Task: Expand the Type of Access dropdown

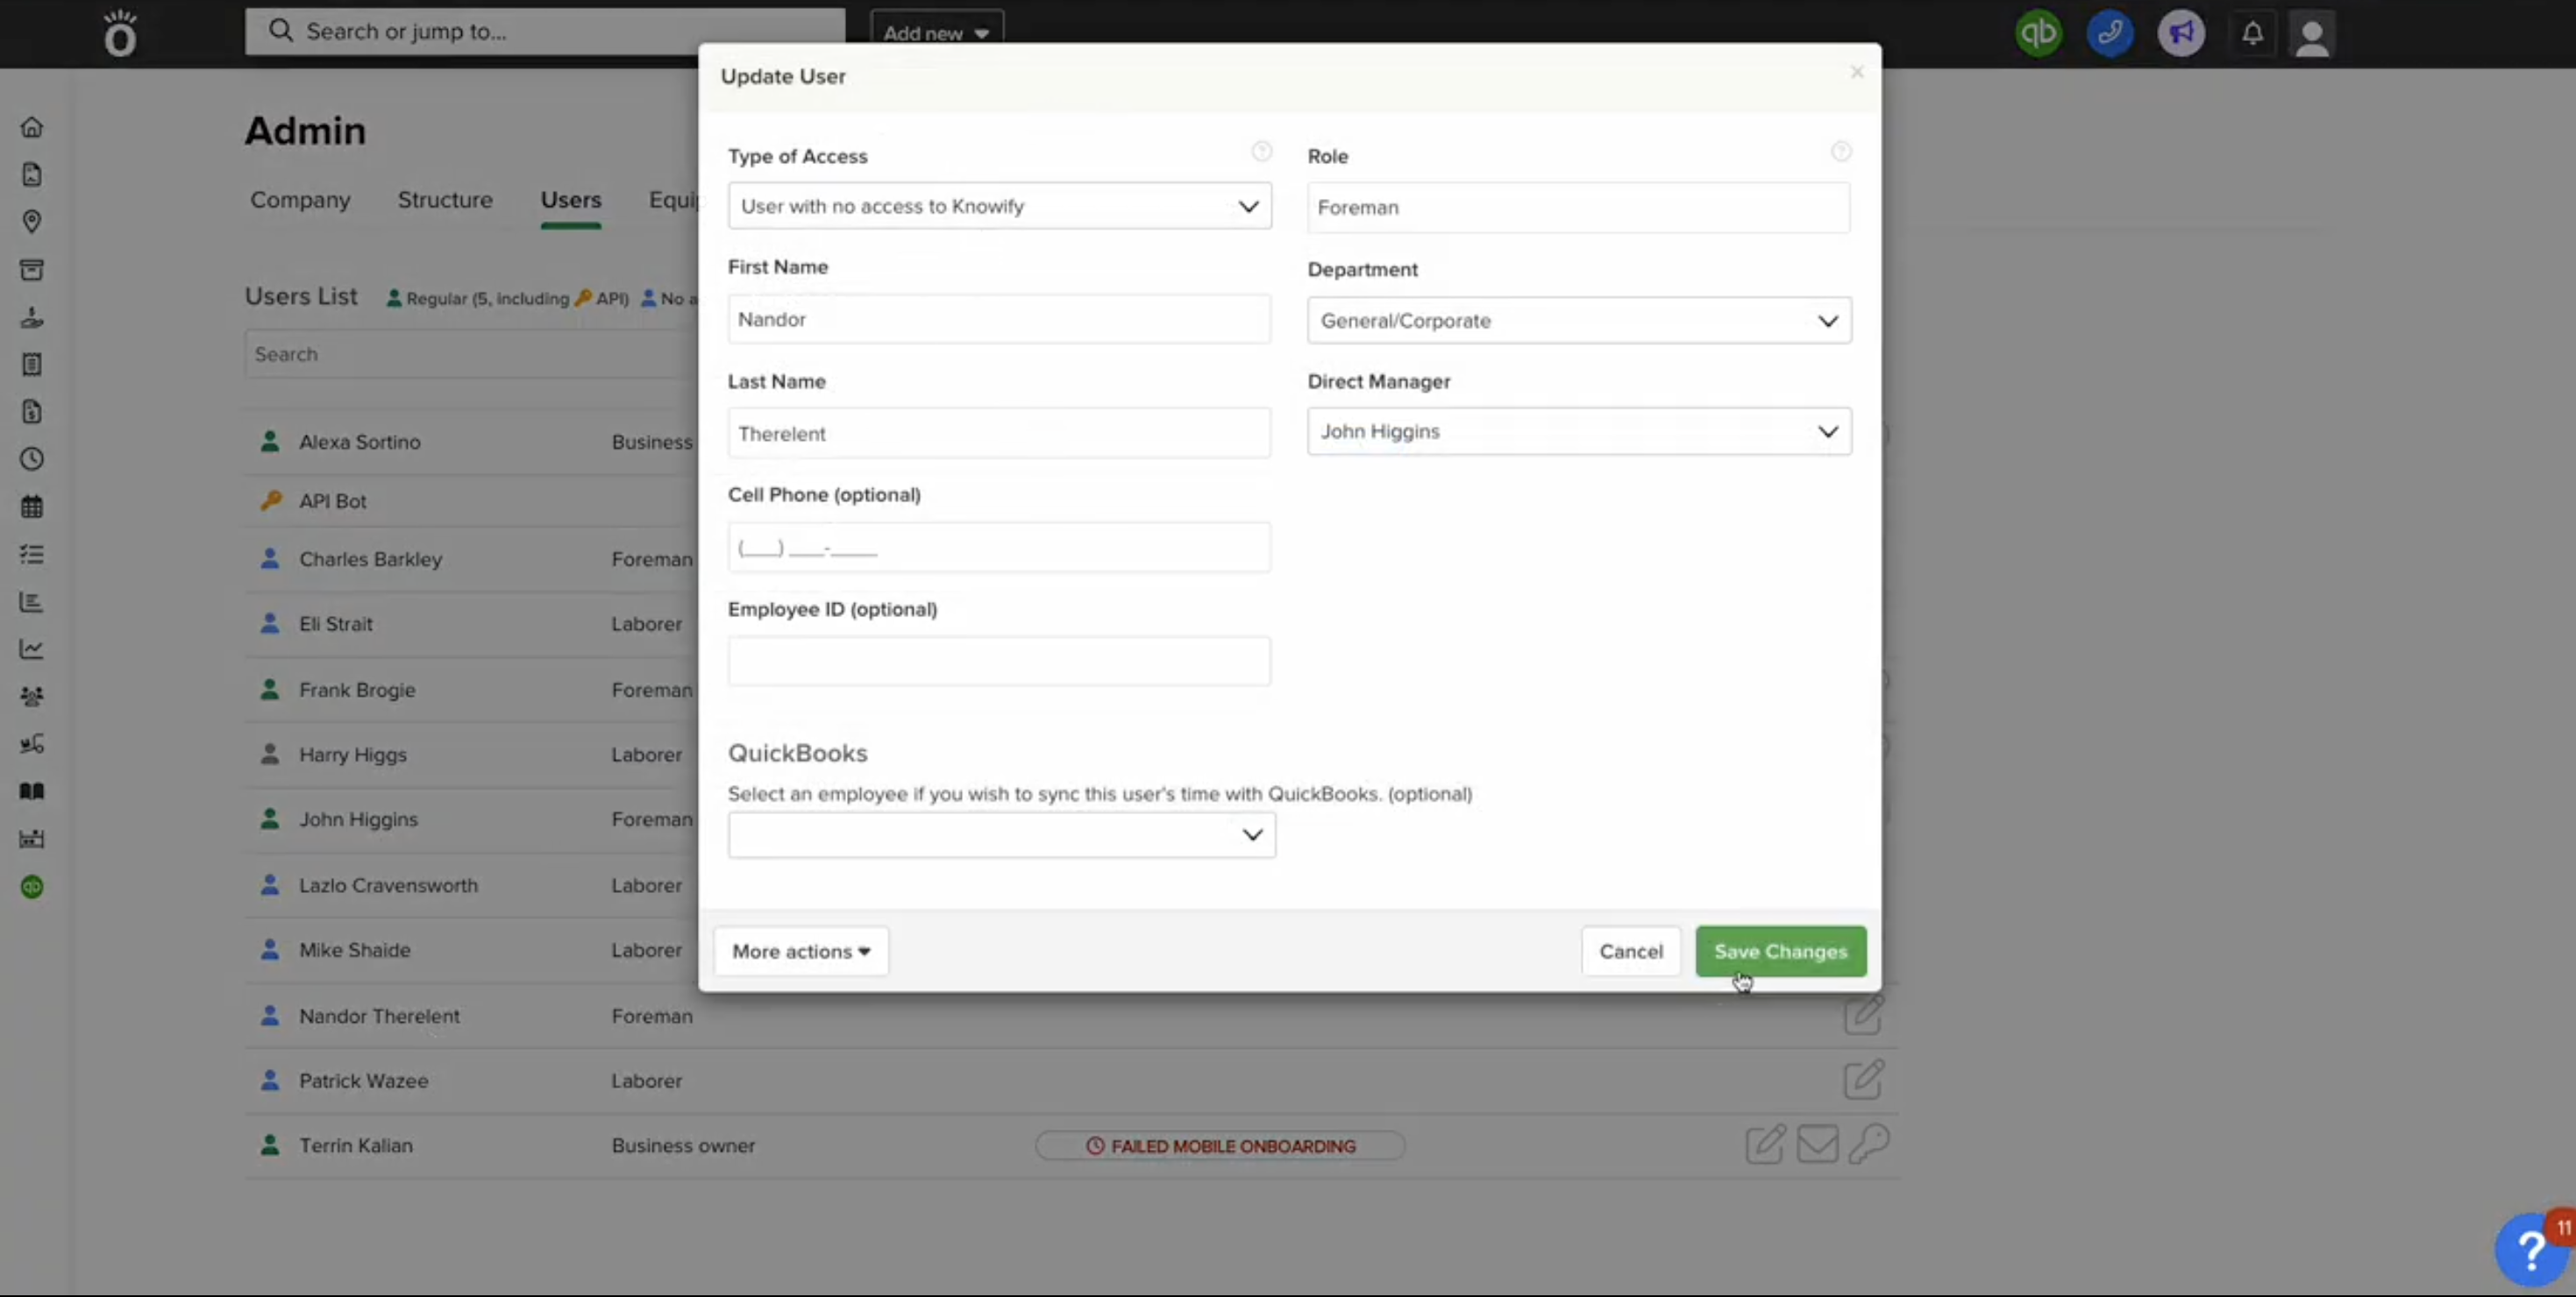Action: 999,206
